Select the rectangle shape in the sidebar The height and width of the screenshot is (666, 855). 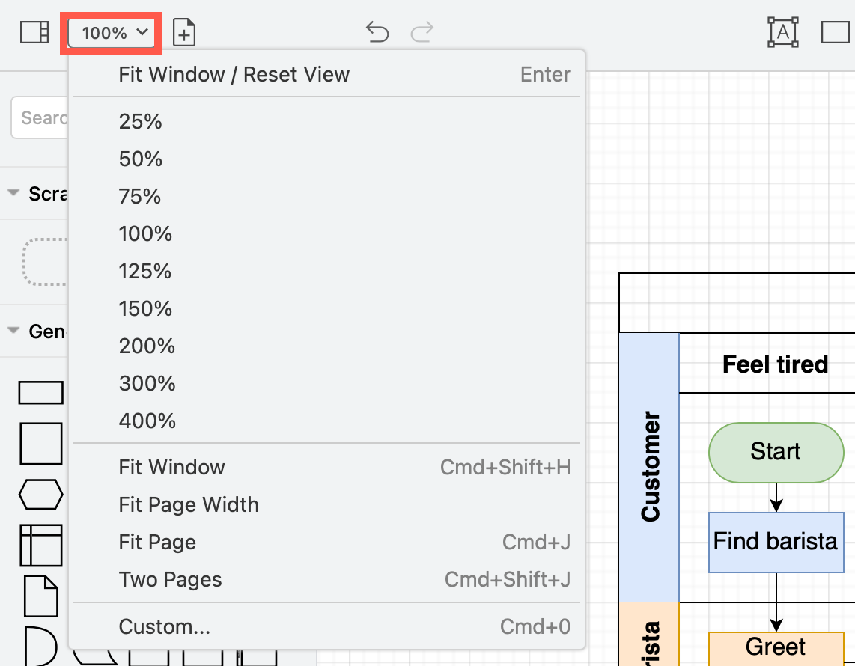click(x=41, y=392)
